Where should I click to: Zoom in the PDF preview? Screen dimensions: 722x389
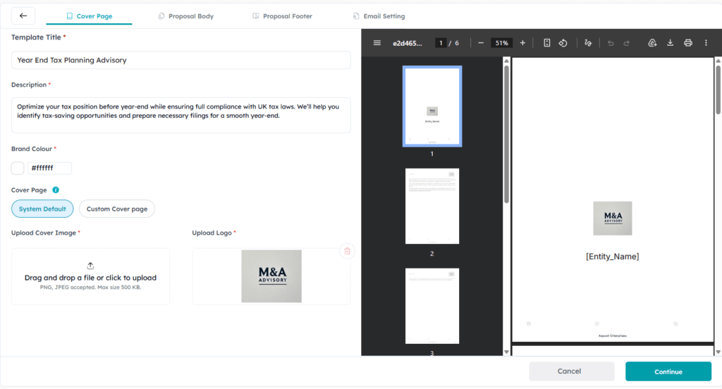pyautogui.click(x=522, y=43)
